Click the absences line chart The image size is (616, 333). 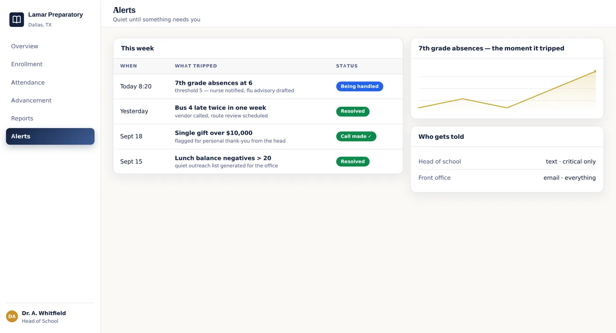507,89
